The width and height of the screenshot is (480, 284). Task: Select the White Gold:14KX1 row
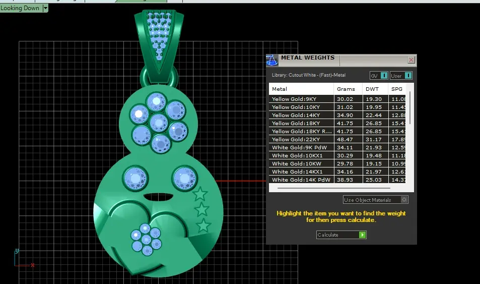pos(337,172)
